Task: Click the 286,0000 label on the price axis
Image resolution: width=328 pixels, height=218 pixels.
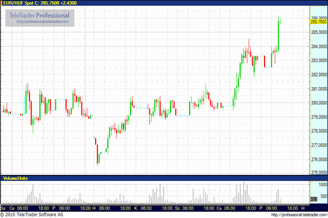Action: click(318, 18)
